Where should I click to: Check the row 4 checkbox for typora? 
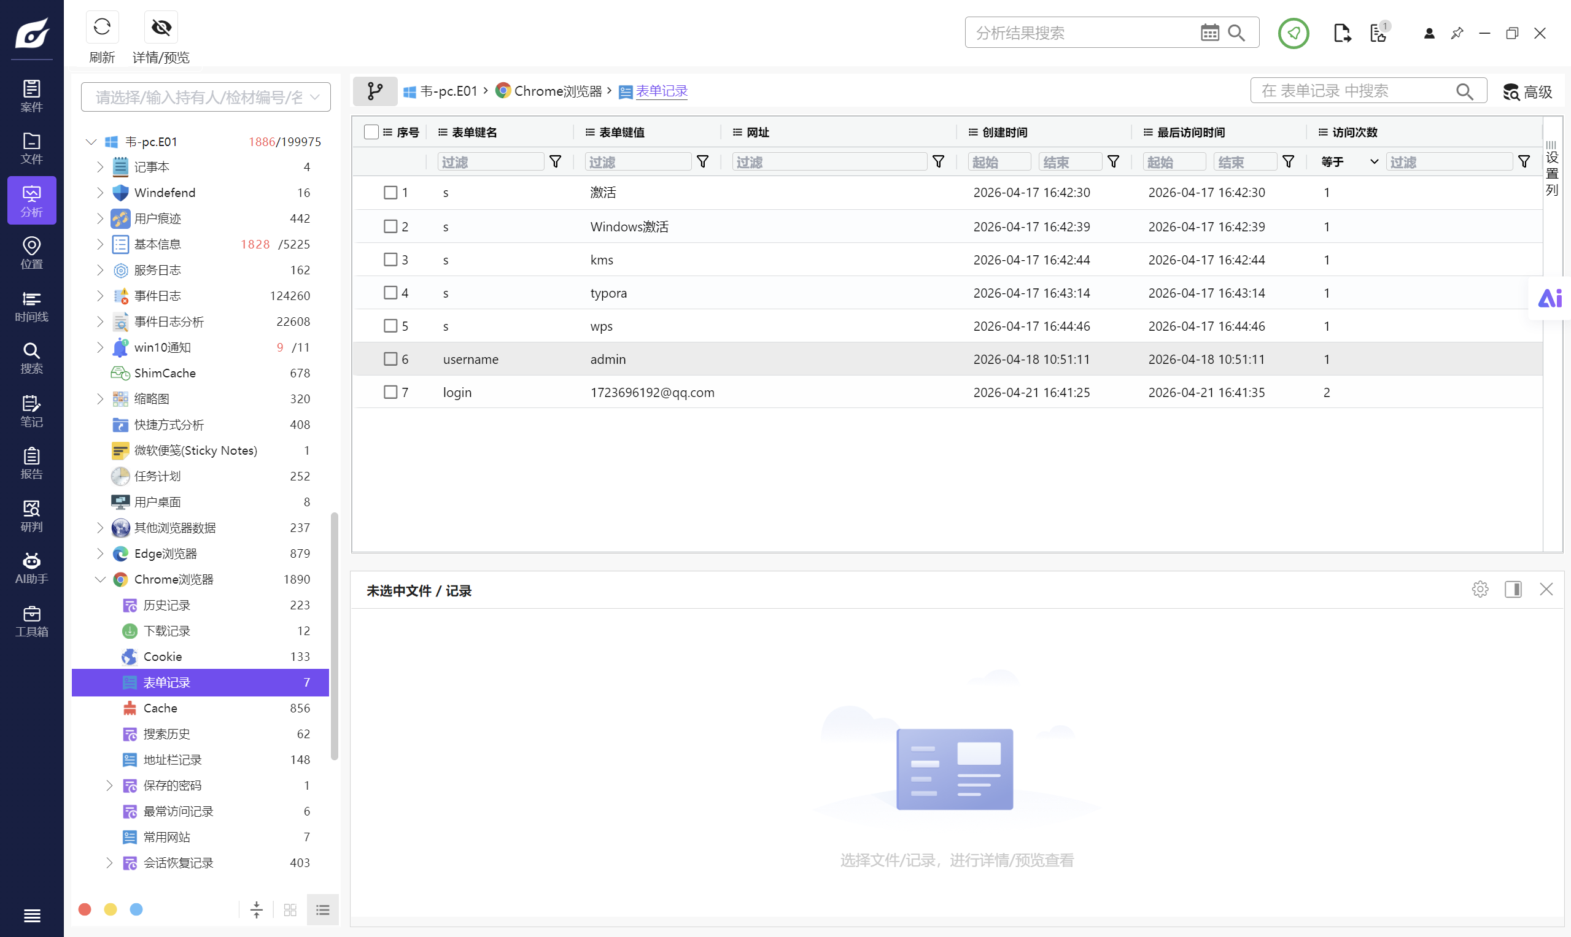click(390, 292)
